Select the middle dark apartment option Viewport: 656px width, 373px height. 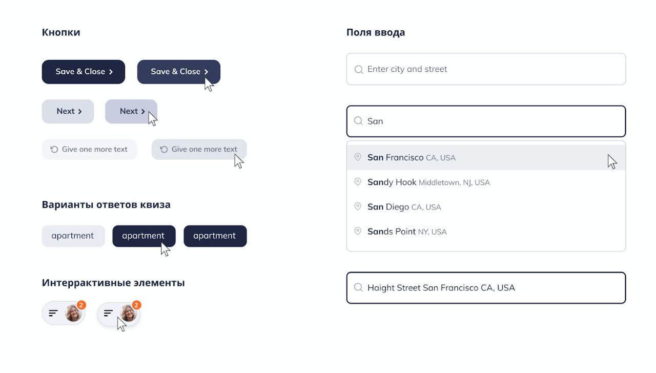click(143, 236)
